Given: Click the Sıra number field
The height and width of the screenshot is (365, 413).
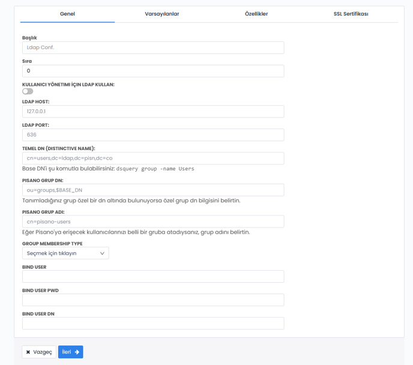Looking at the screenshot, I should pos(153,71).
